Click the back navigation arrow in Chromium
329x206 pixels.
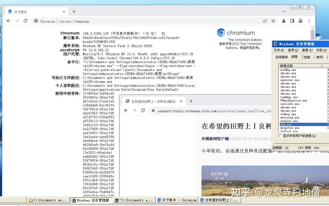click(x=9, y=21)
